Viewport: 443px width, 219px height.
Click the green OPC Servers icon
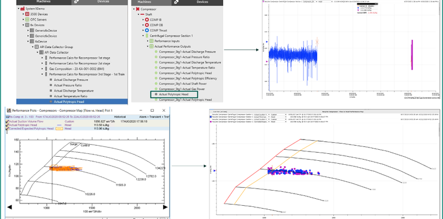[x=27, y=20]
